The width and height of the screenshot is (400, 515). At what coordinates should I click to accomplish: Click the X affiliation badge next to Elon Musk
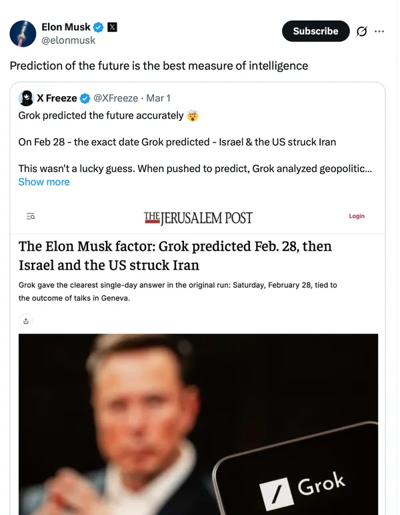113,27
